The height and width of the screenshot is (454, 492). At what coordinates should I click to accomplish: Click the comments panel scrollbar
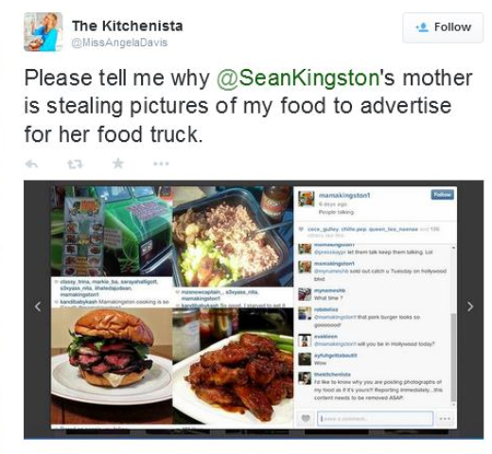[x=453, y=324]
